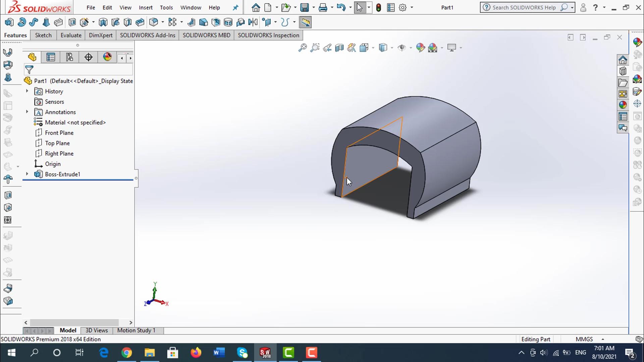The width and height of the screenshot is (644, 362).
Task: Open the Insert menu
Action: pos(146,7)
